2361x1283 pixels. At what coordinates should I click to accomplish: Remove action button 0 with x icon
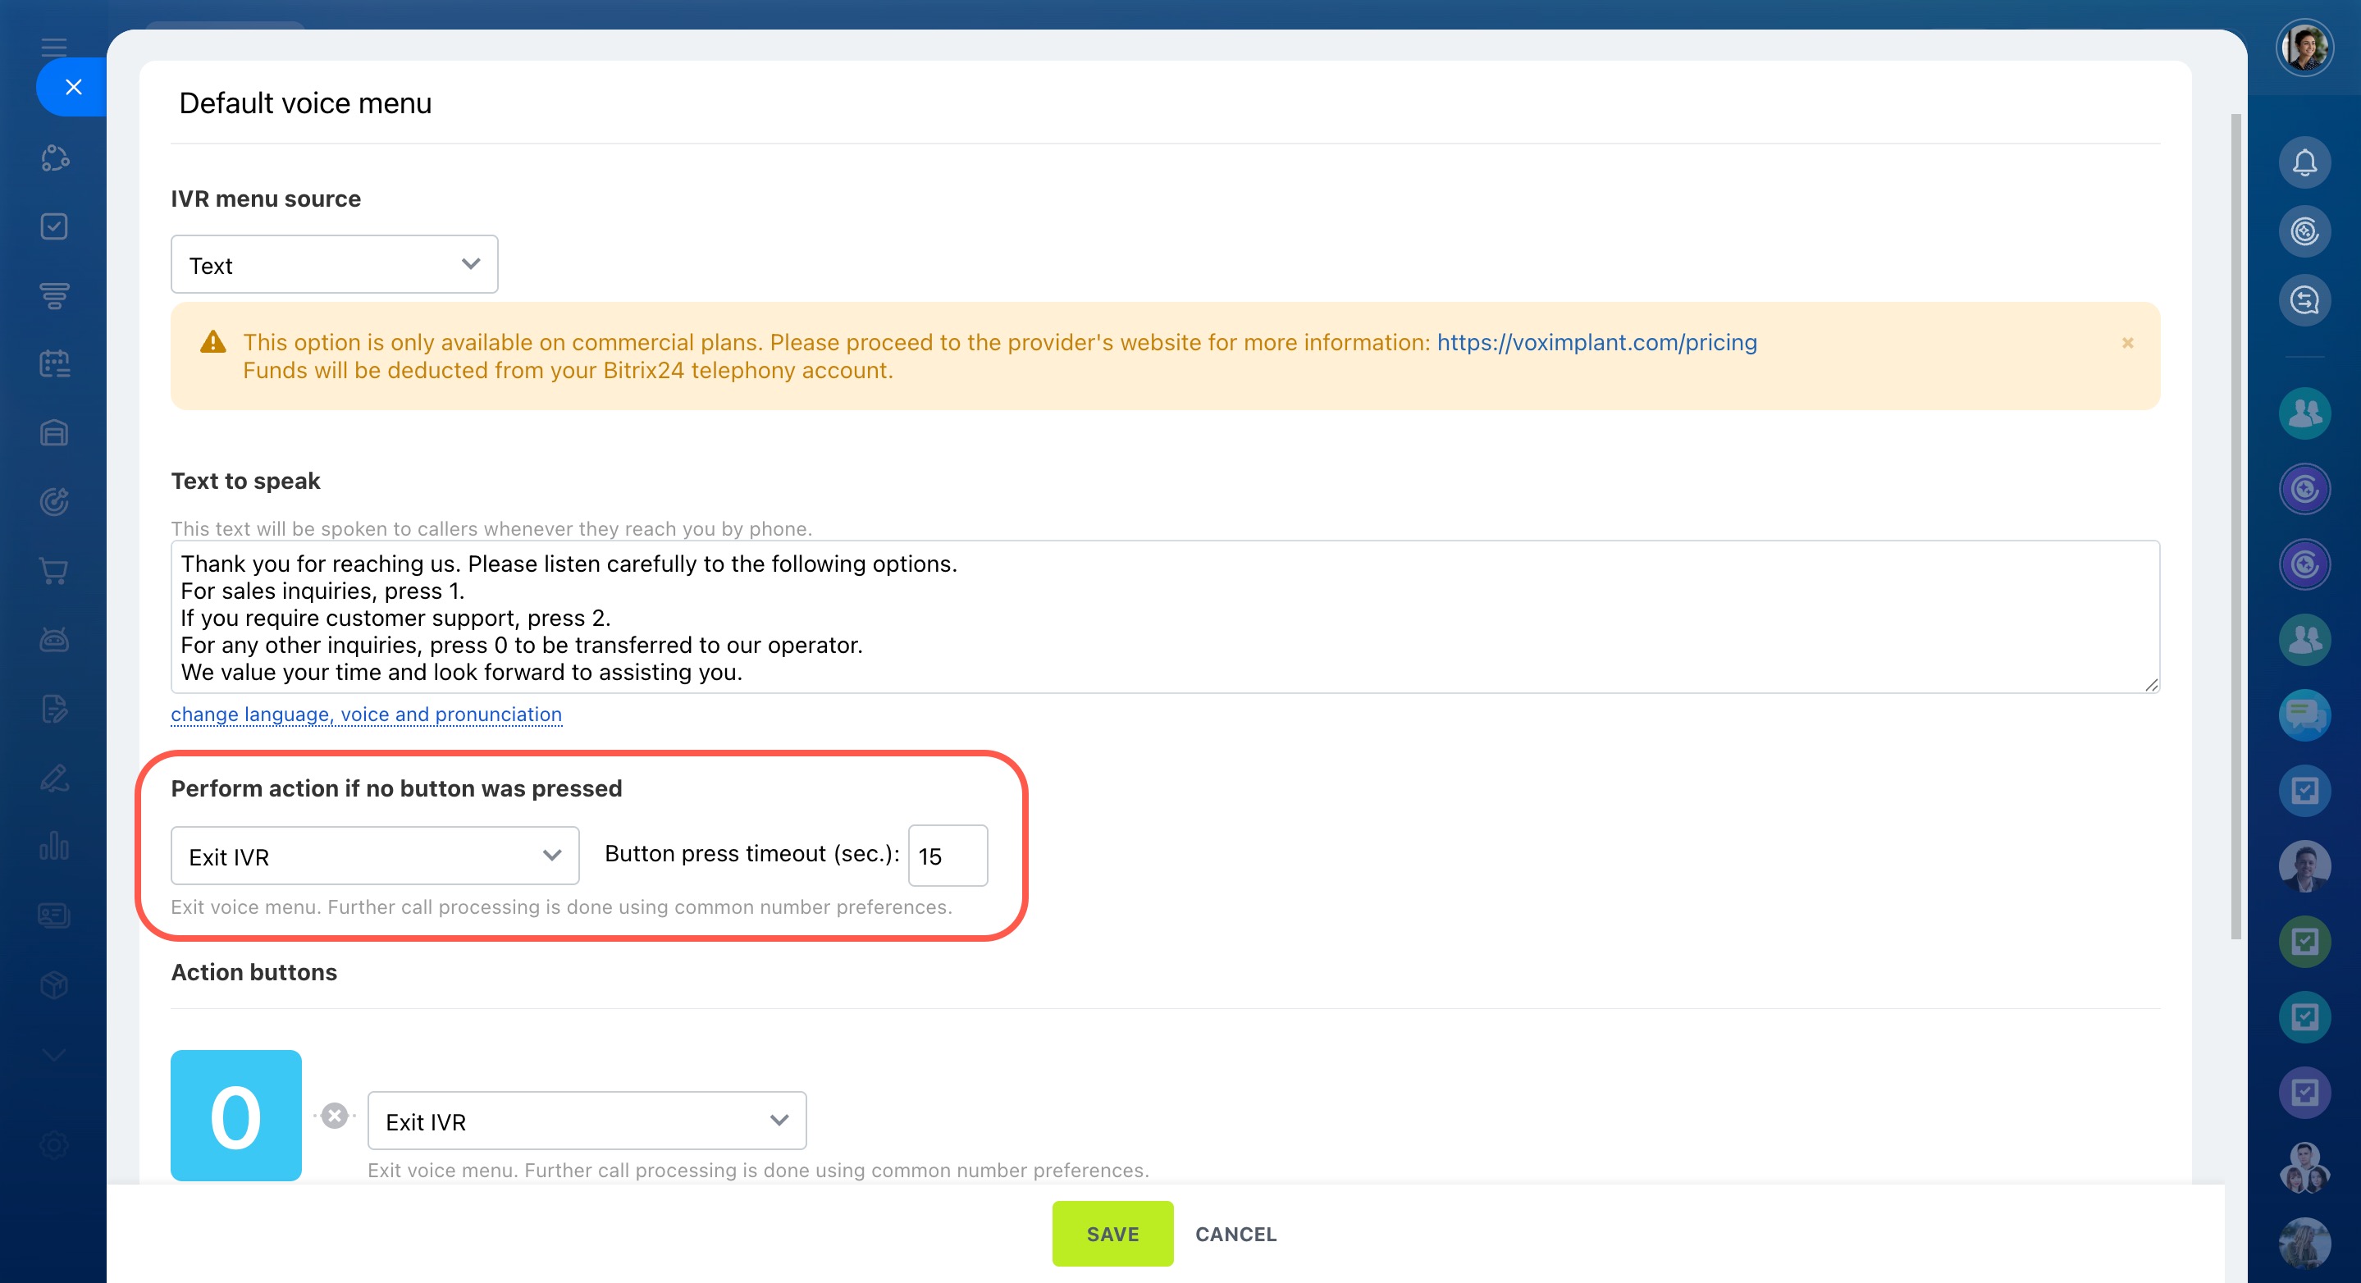pos(335,1116)
